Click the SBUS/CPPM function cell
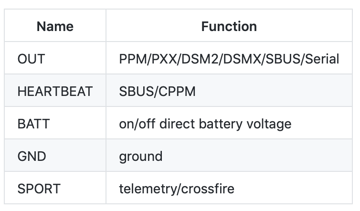 pos(157,91)
